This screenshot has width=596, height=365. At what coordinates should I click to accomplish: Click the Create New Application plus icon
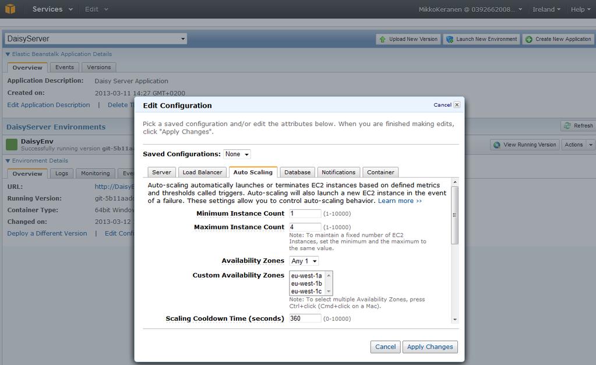(x=529, y=39)
